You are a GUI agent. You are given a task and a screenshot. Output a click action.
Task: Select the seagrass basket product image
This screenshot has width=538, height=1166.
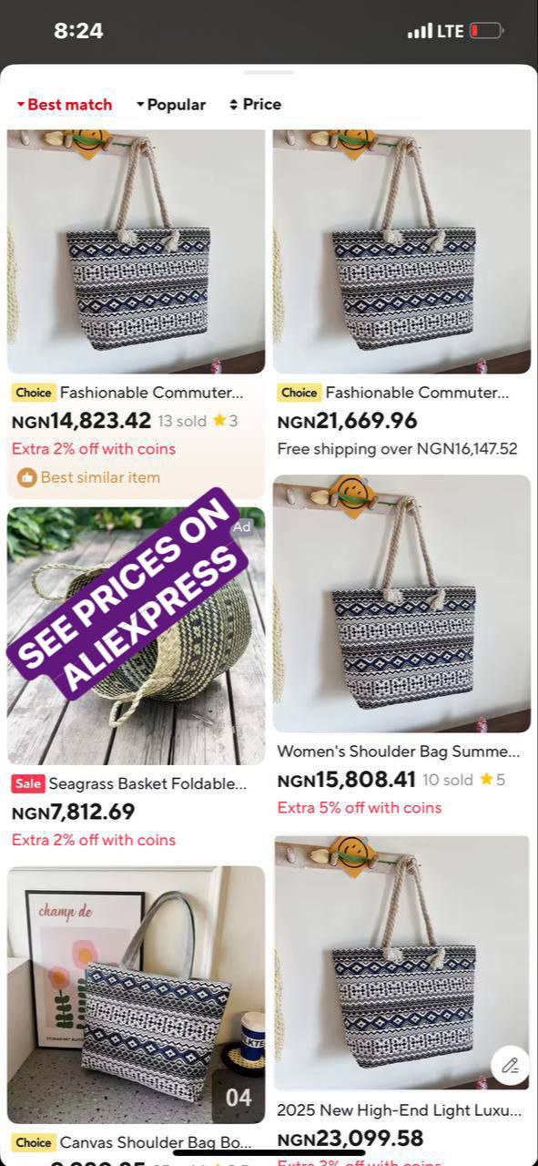(137, 636)
